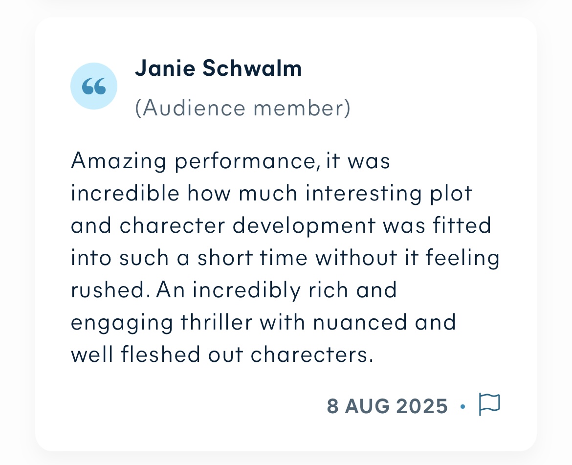Viewport: 572px width, 465px height.
Task: Click the word 'fleshed' in the review
Action: click(160, 354)
